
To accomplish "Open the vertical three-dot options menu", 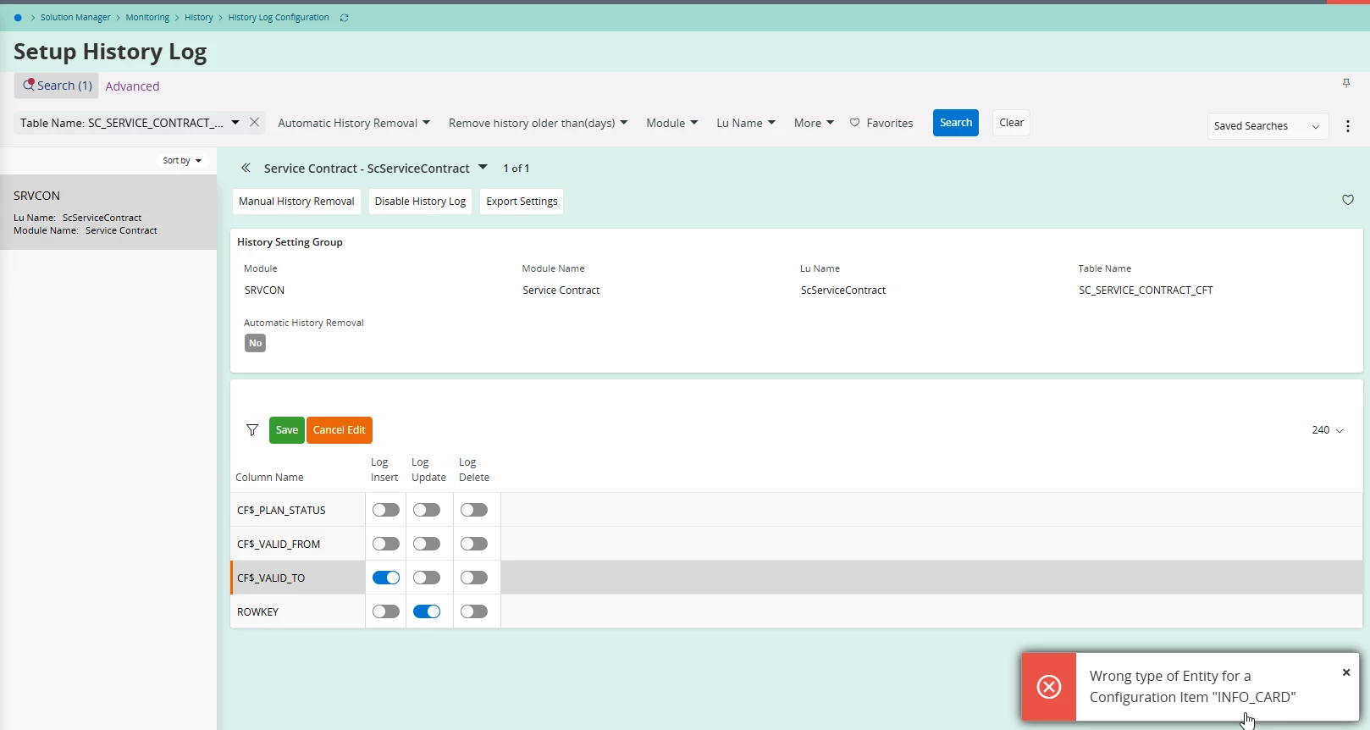I will [1348, 126].
